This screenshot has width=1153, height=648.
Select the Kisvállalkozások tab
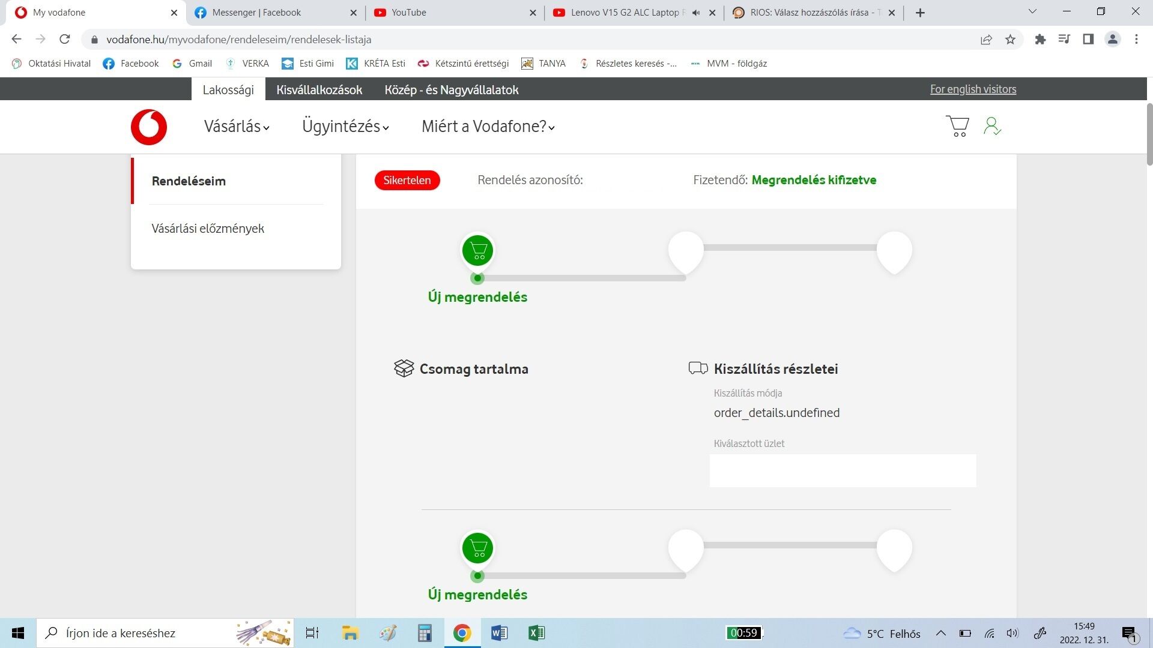319,89
